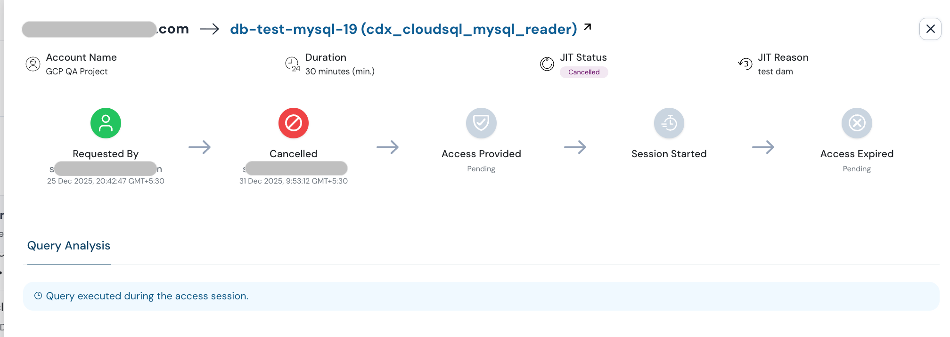This screenshot has height=337, width=950.
Task: Click the Access Expired circle-x icon
Action: click(856, 123)
